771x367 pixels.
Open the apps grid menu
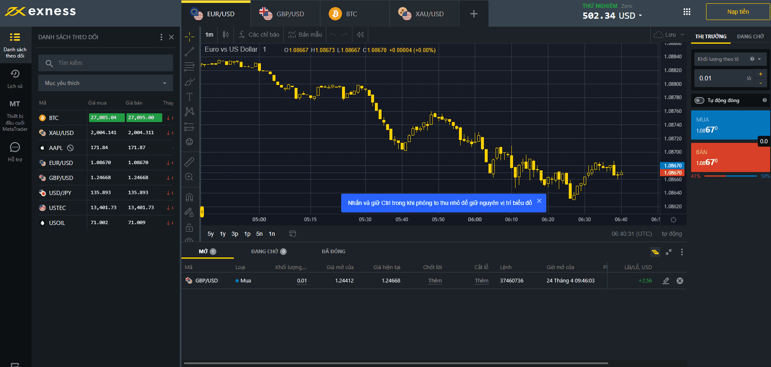pyautogui.click(x=687, y=12)
